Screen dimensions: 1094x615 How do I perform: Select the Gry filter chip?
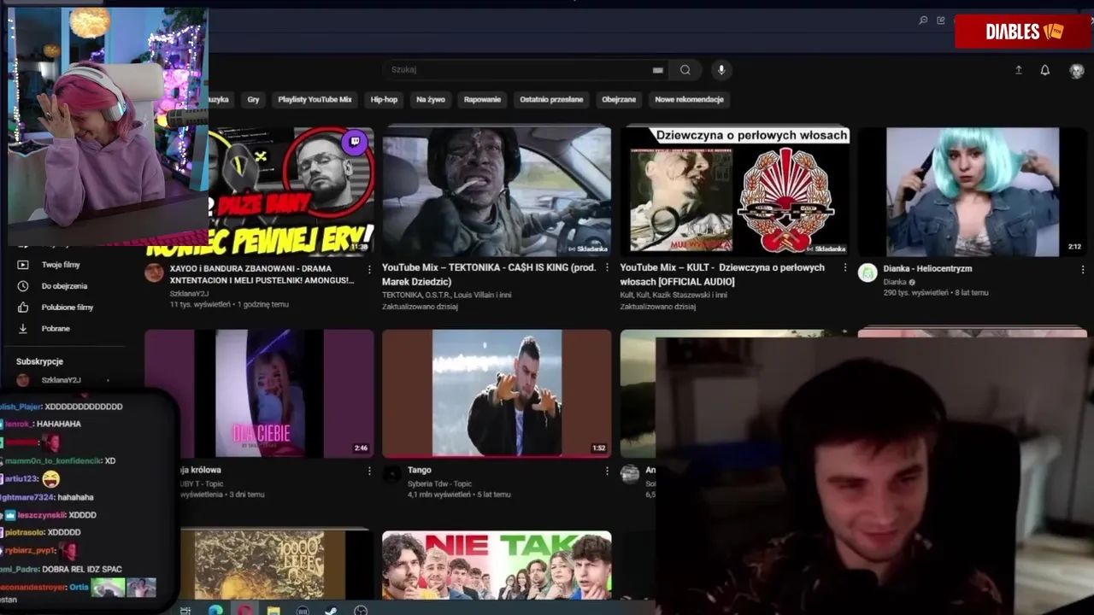(x=253, y=100)
